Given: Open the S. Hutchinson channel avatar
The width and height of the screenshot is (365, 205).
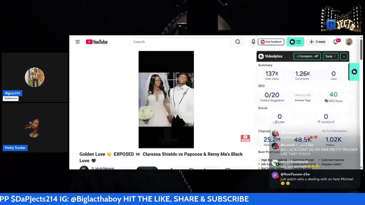Looking at the screenshot, I should pyautogui.click(x=84, y=168).
